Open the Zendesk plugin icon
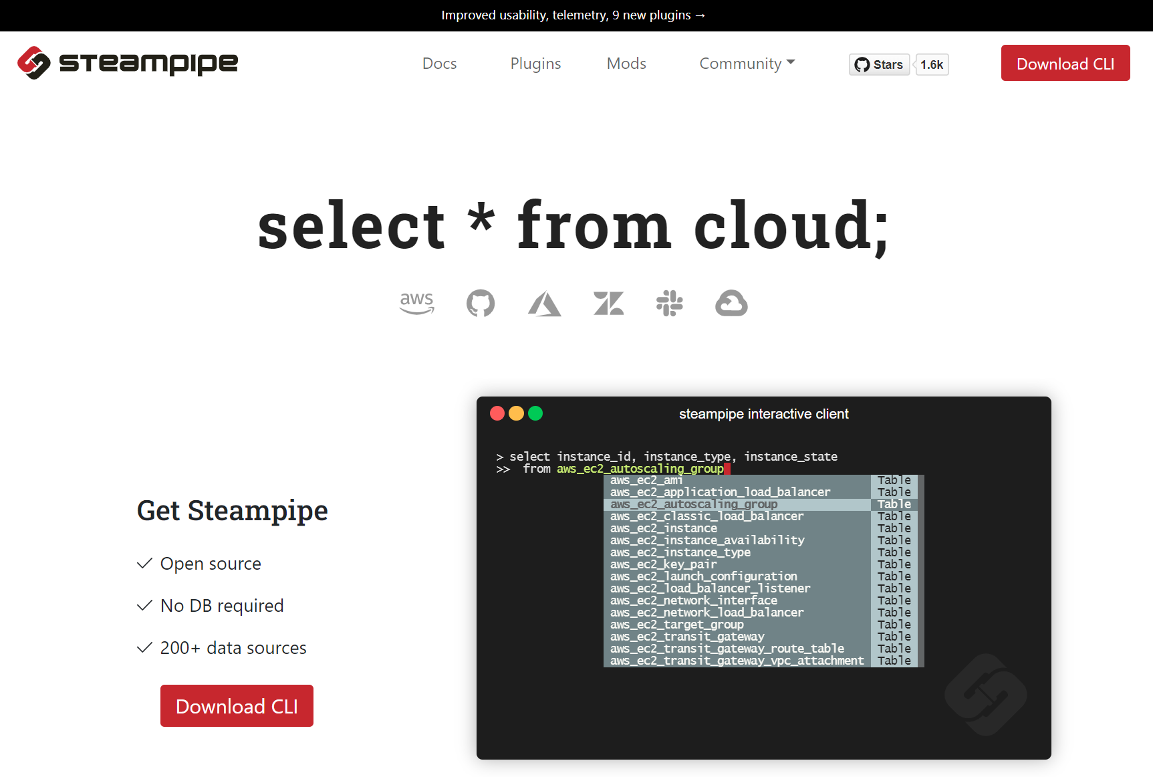 point(609,303)
